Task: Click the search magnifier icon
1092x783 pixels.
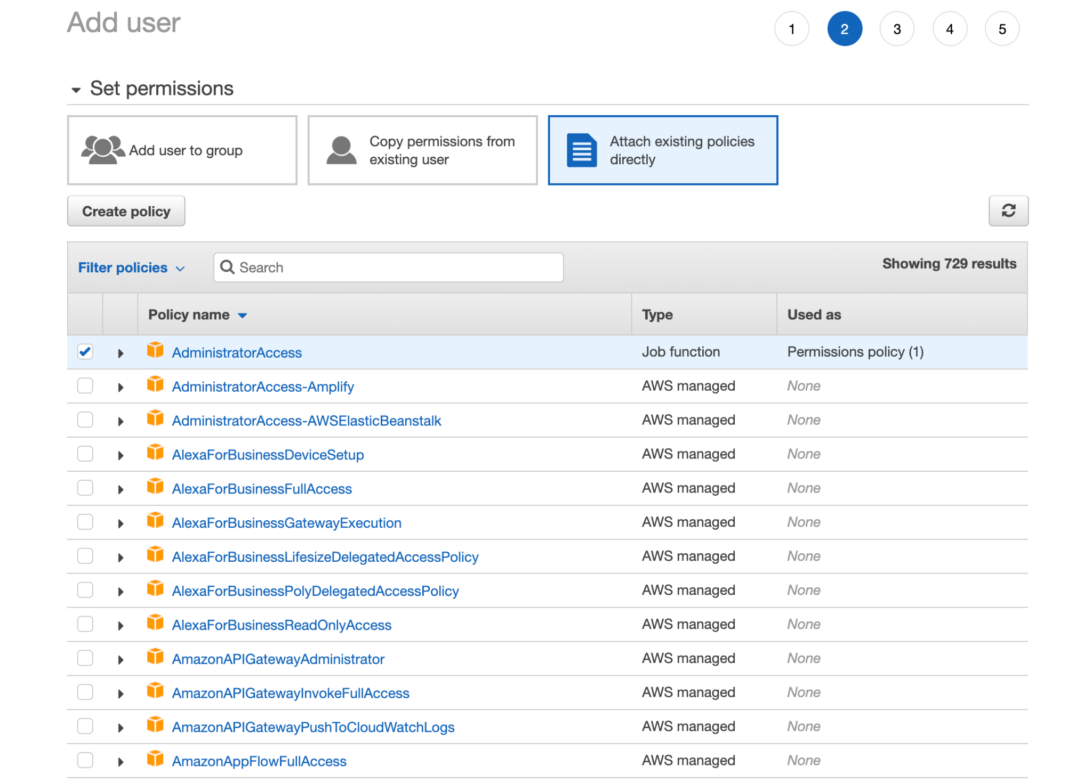Action: (228, 267)
